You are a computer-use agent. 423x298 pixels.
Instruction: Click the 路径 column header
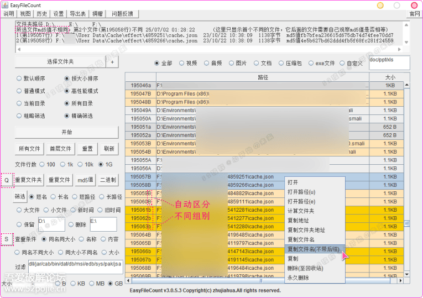coord(263,77)
